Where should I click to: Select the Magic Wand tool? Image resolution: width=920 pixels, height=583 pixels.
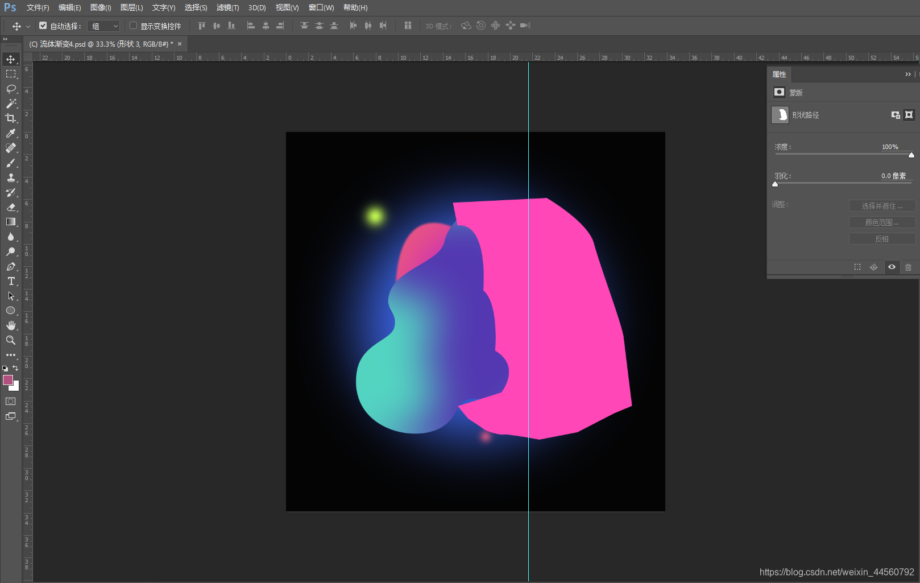coord(11,104)
